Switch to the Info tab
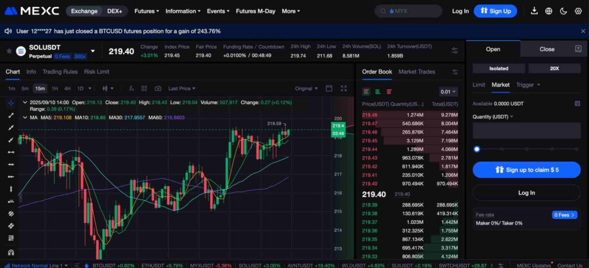Viewport: 589px width, 268px height. [x=31, y=72]
